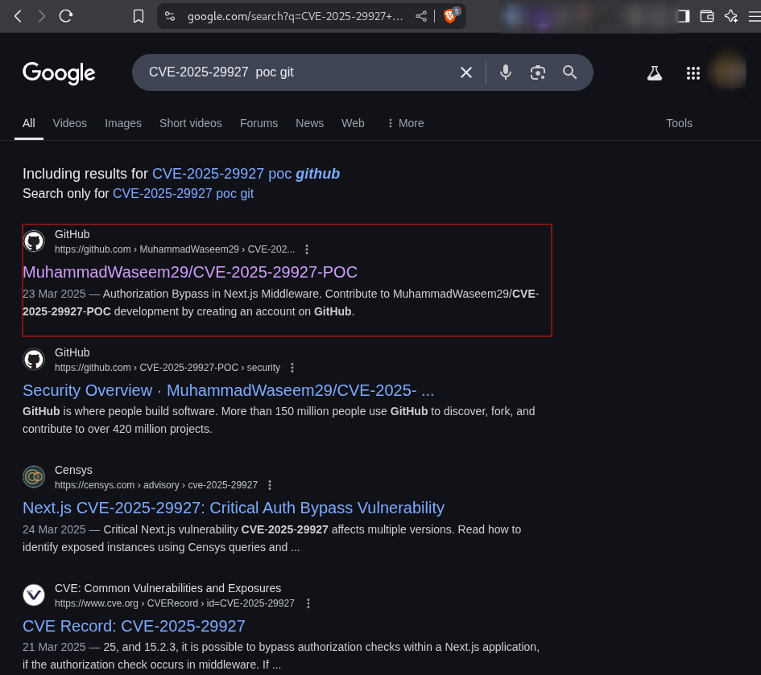Open Security Overview · MuhammadWaseem29 result link

coord(228,390)
